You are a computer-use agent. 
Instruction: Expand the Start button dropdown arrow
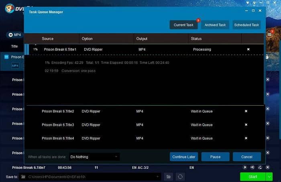click(269, 177)
